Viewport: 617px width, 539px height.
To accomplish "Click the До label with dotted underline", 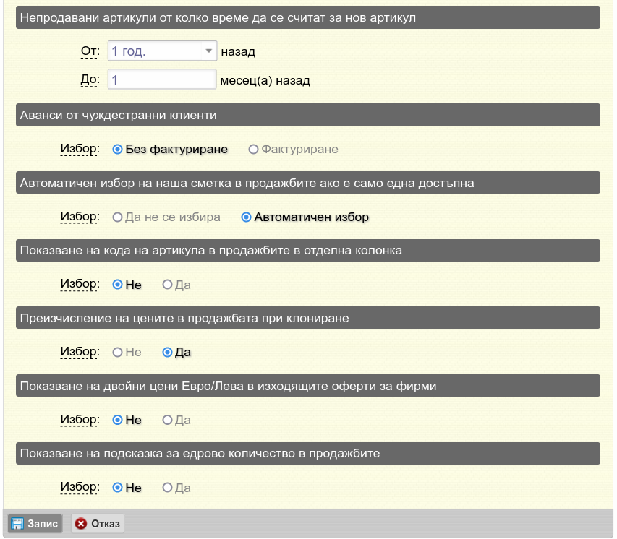I will point(90,79).
